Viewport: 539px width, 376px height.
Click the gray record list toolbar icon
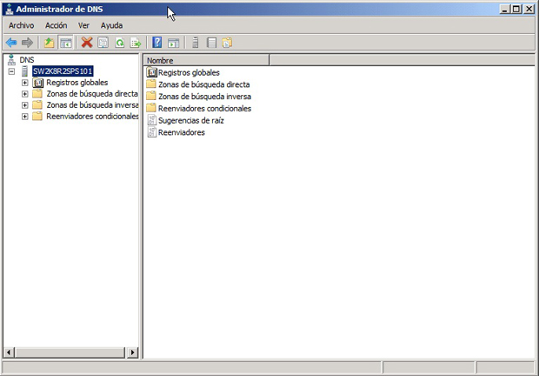click(x=211, y=43)
